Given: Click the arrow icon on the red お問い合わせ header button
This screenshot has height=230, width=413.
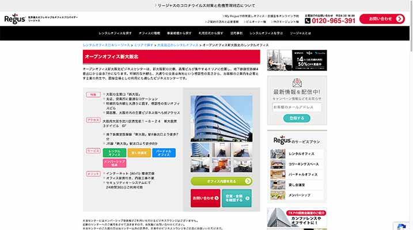Looking at the screenshot, I should [400, 19].
